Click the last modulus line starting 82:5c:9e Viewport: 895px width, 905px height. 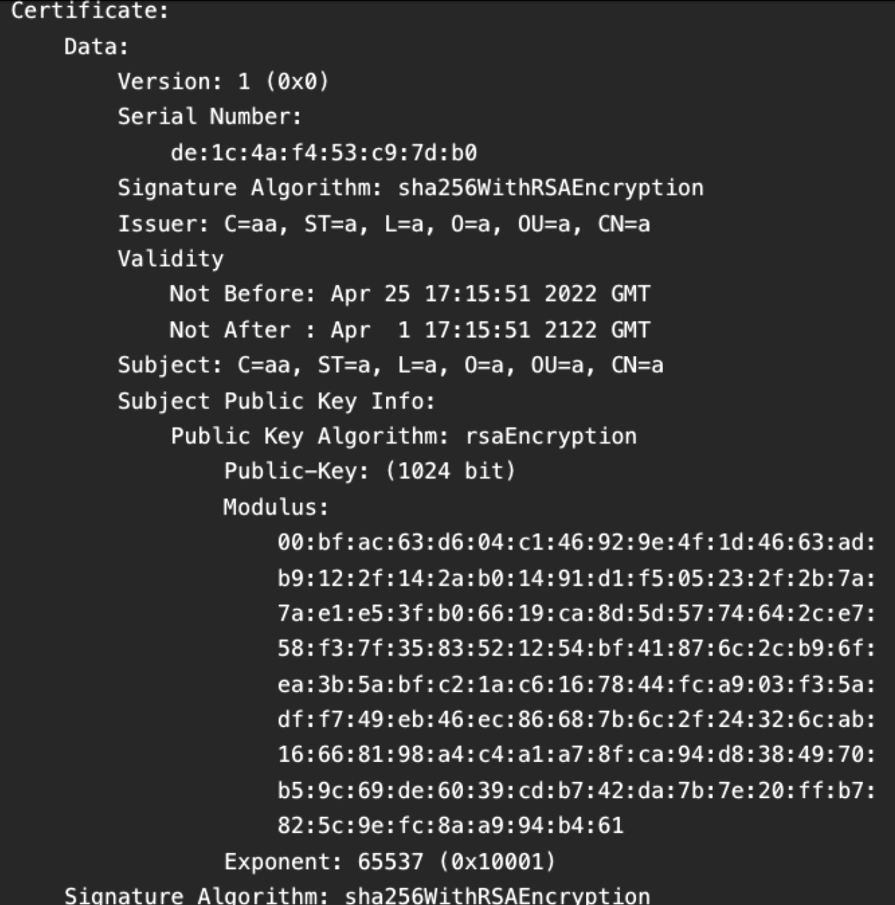[451, 826]
